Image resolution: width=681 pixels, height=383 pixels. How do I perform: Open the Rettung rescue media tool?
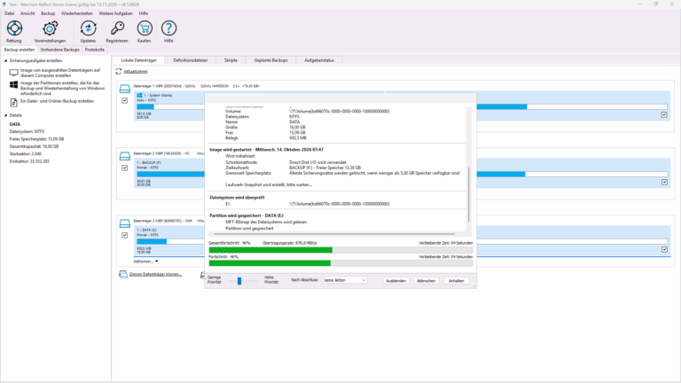tap(14, 32)
